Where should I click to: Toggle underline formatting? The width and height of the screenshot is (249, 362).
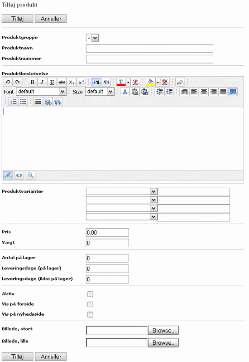click(52, 82)
